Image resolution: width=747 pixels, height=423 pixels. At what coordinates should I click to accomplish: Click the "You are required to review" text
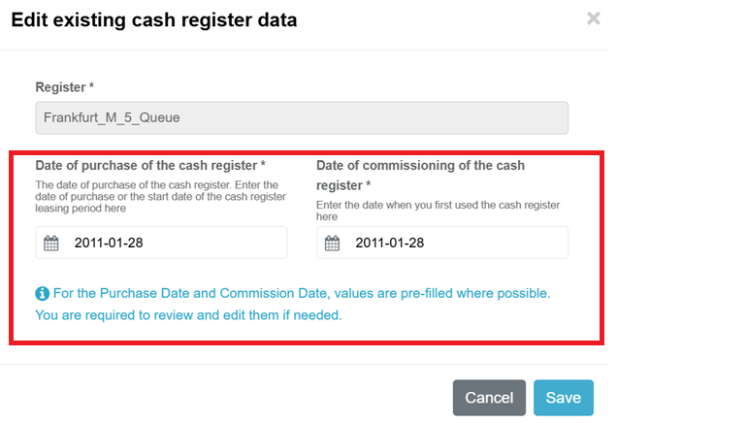click(188, 315)
